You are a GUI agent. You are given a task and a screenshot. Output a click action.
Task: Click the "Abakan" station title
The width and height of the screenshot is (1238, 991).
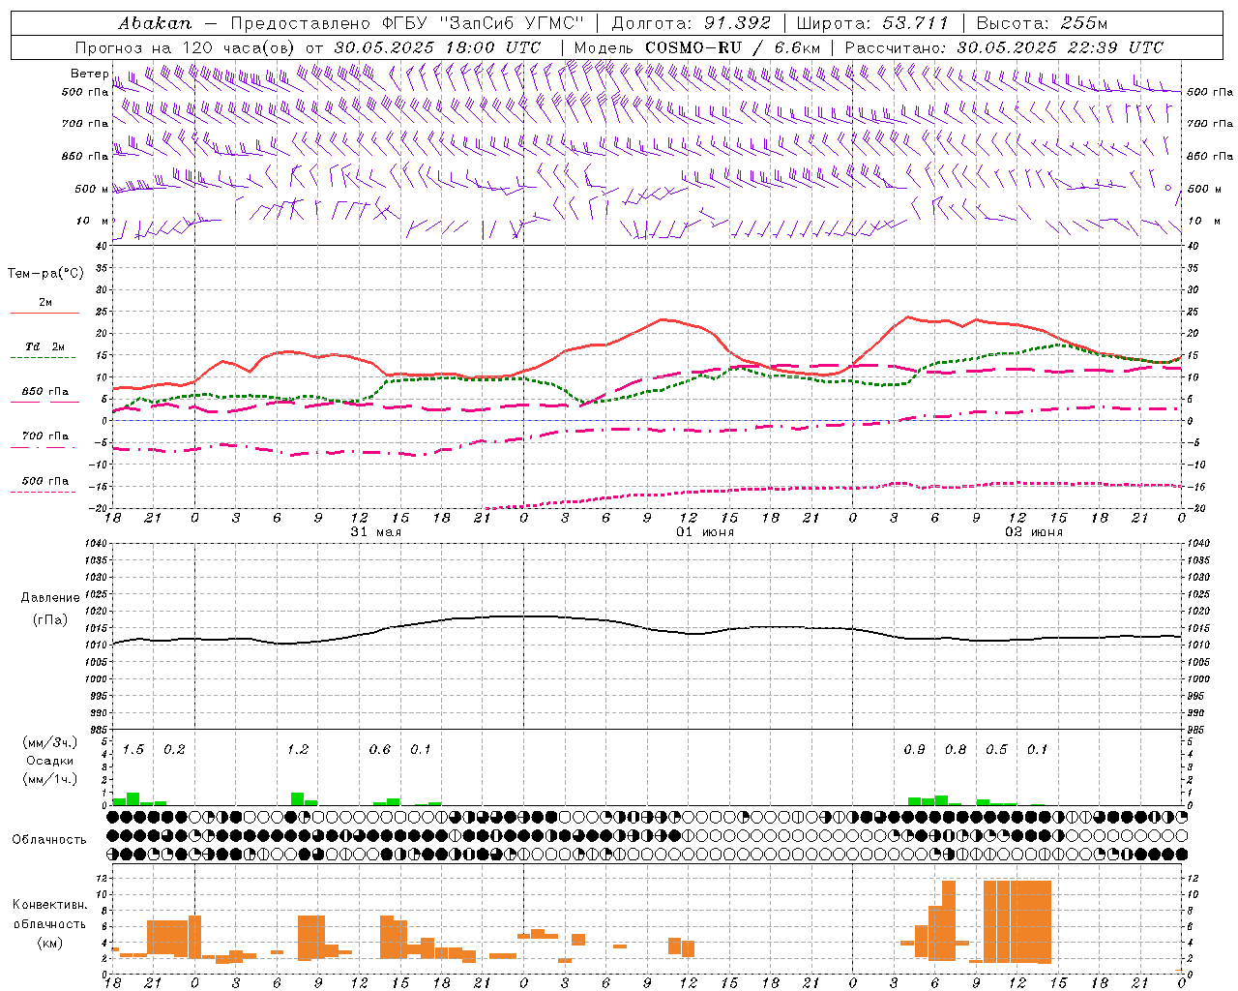[155, 23]
